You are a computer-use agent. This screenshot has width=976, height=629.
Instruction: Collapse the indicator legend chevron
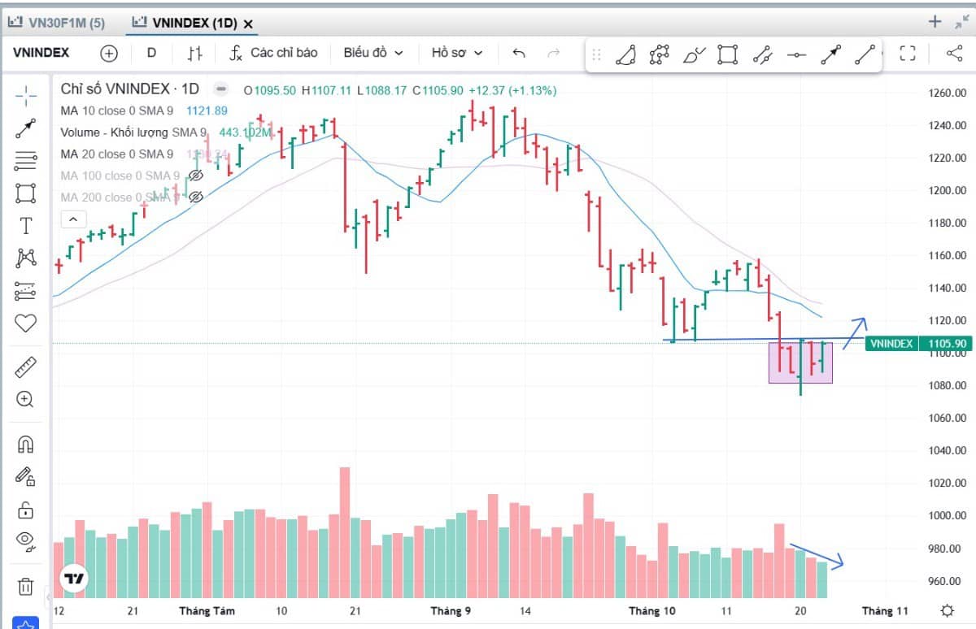pos(73,219)
